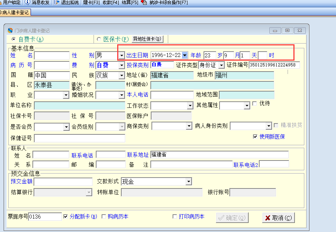
Task: Select the 自费卡(A) radio option
Action: [14, 39]
